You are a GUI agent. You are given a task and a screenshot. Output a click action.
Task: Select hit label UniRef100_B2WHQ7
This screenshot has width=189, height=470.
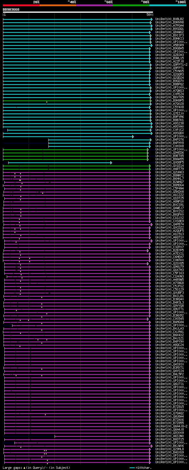pos(170,182)
